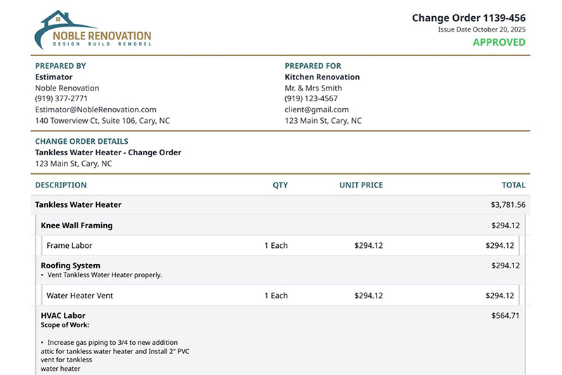Click the QTY column header
Image resolution: width=562 pixels, height=375 pixels.
[x=280, y=185]
